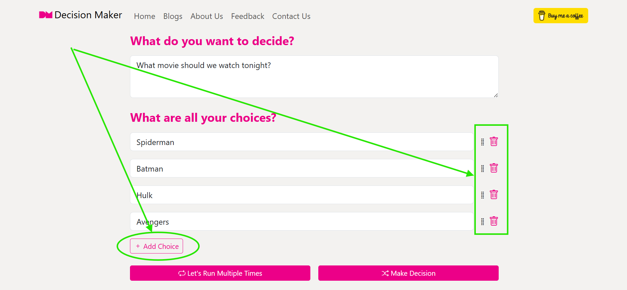Open the Feedback page
The width and height of the screenshot is (627, 290).
(x=247, y=16)
